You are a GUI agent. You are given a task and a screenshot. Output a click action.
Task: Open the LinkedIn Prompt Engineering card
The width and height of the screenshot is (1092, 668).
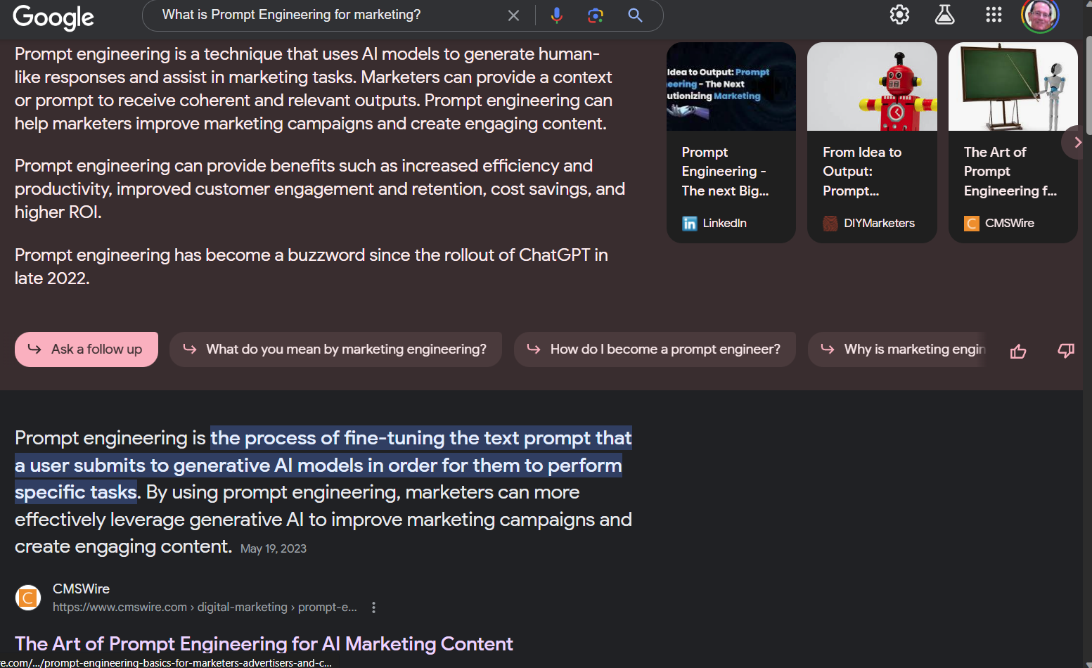pyautogui.click(x=731, y=143)
